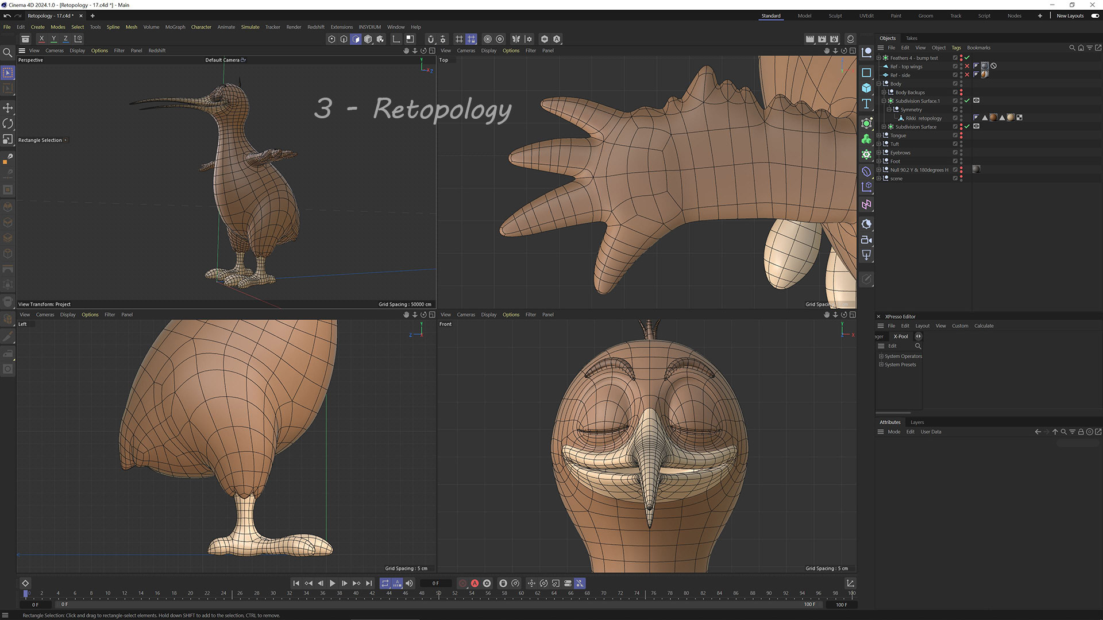Toggle visibility dots for Tongue object
The width and height of the screenshot is (1103, 620).
(x=961, y=135)
